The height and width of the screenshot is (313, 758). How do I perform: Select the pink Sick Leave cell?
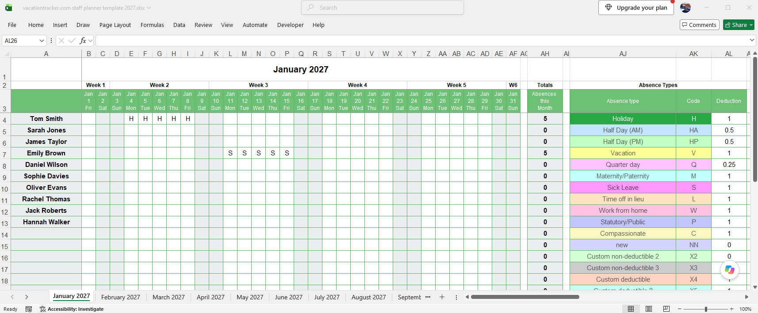(623, 188)
